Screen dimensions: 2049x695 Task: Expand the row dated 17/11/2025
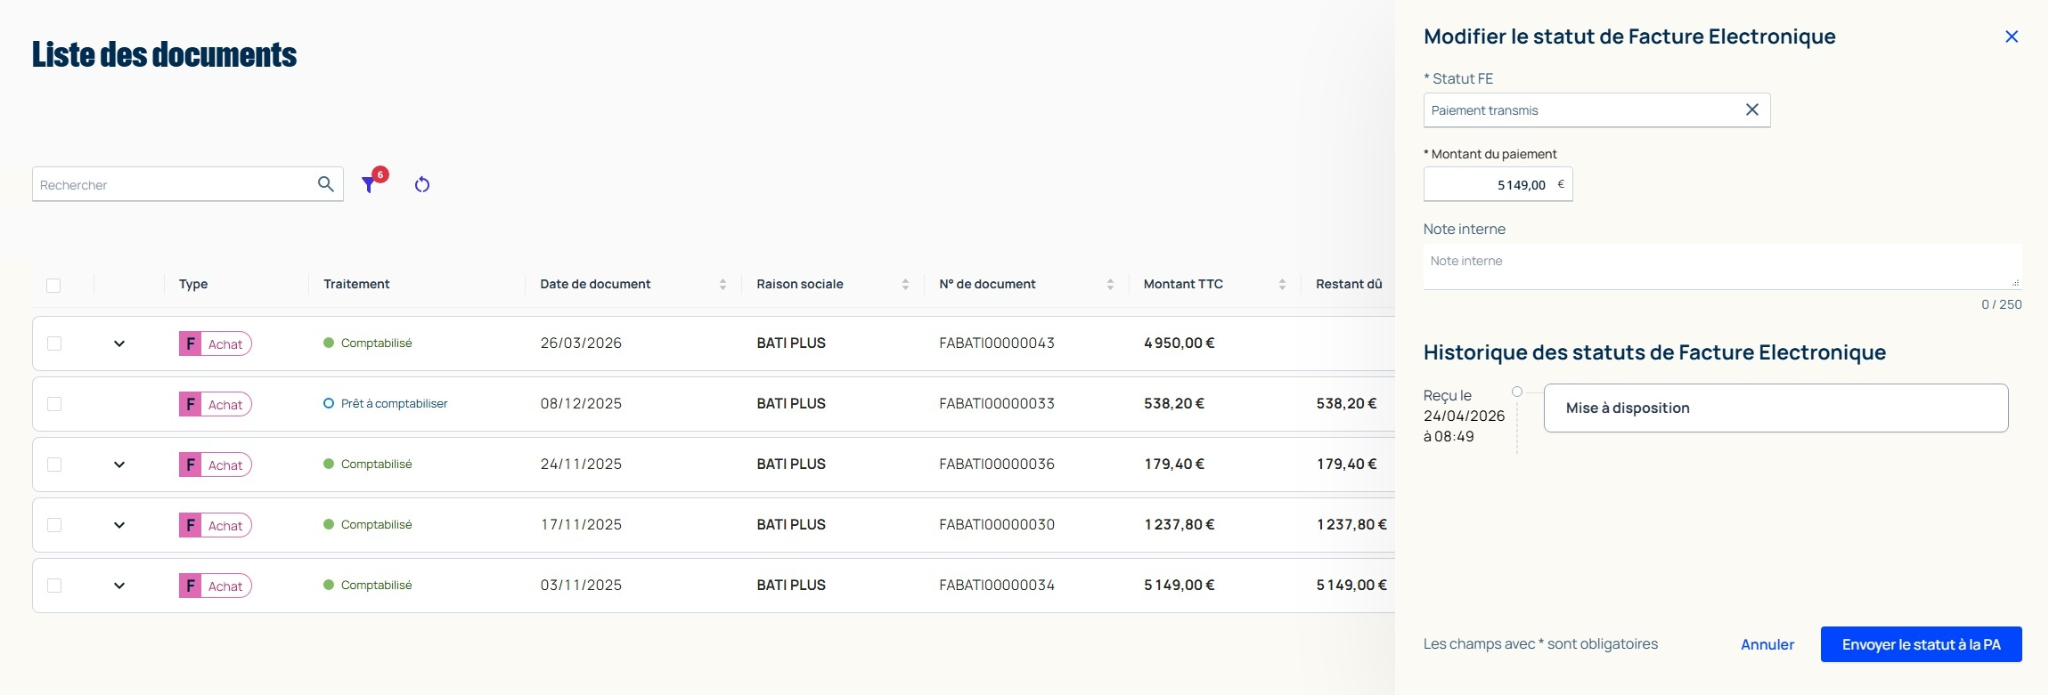click(x=119, y=525)
